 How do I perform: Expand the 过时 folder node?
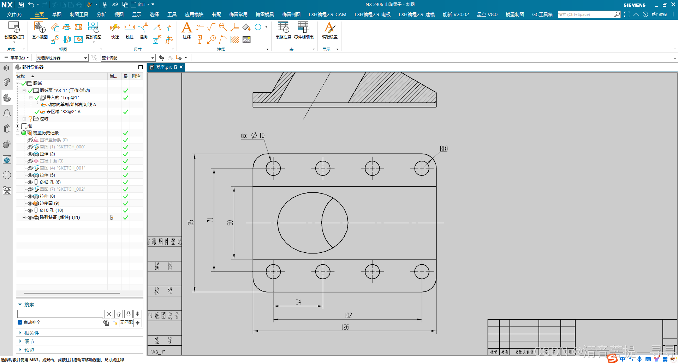[24, 119]
